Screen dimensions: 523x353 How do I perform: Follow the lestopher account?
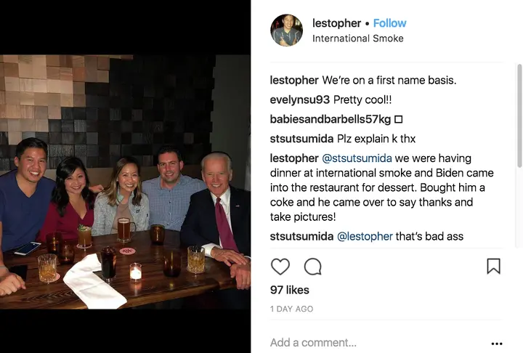pyautogui.click(x=389, y=23)
